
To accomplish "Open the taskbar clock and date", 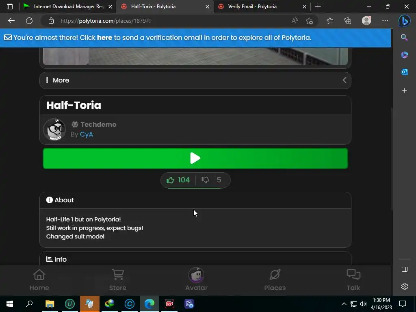I will (381, 304).
